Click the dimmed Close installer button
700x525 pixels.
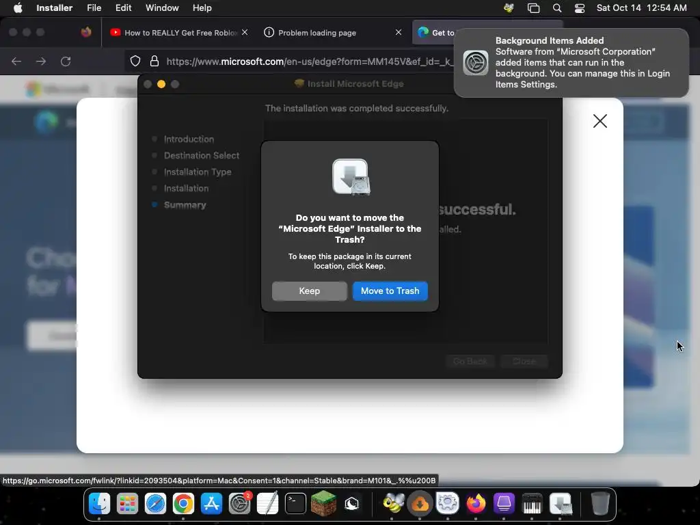point(524,361)
